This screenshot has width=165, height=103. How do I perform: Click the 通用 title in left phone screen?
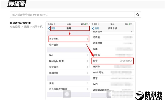(68, 28)
